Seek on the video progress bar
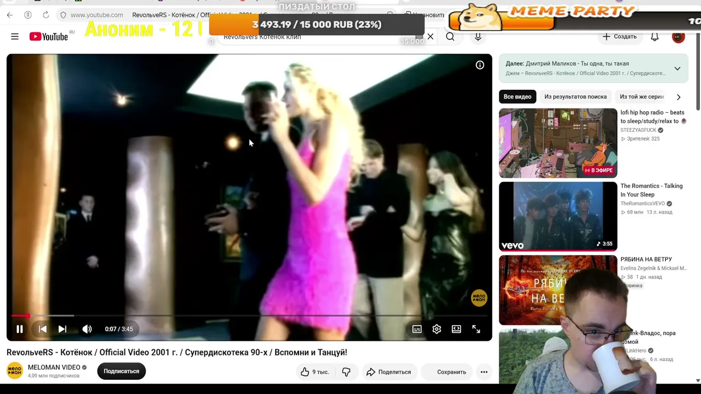Screen dimensions: 701x394 tap(249, 316)
